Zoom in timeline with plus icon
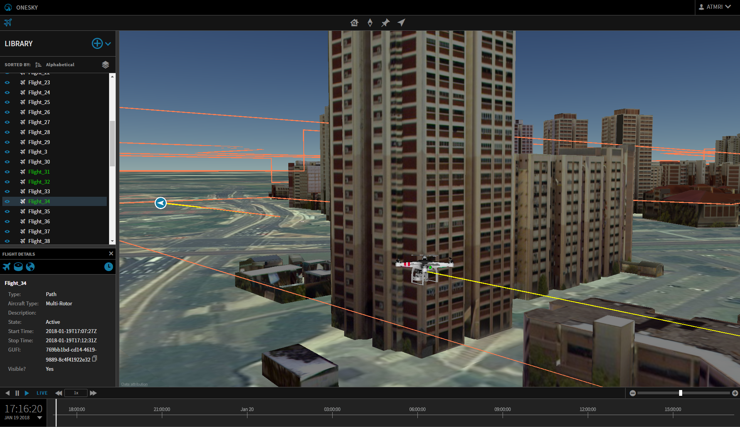 pos(735,393)
